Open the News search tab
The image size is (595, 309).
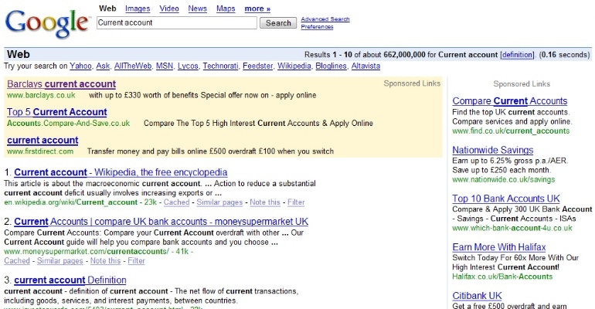197,8
